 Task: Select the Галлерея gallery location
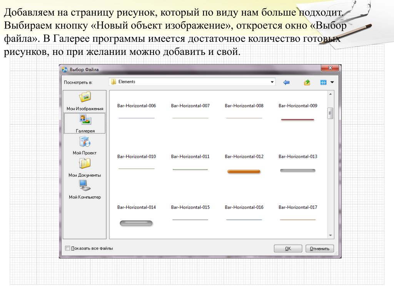tap(85, 123)
